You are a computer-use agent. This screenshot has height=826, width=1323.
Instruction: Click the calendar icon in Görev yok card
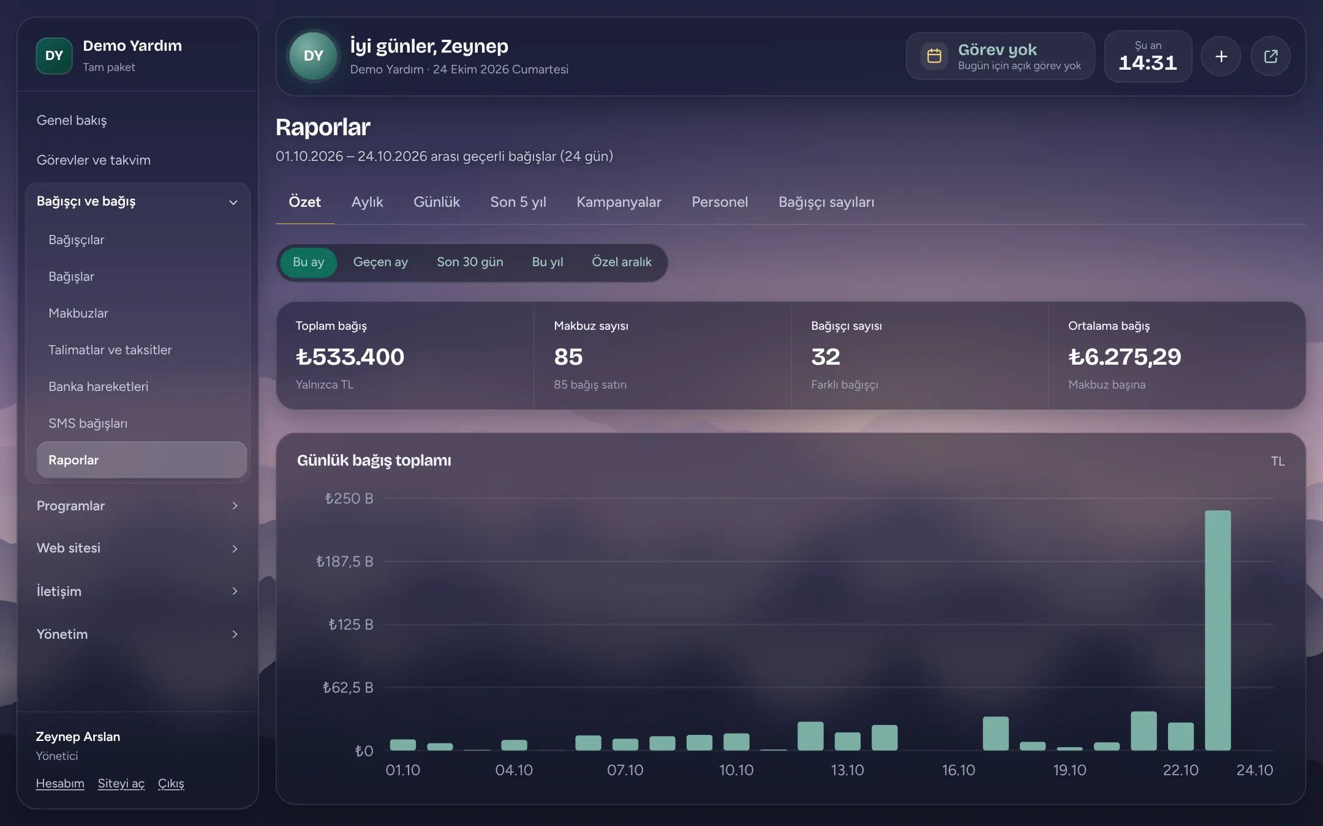point(934,56)
